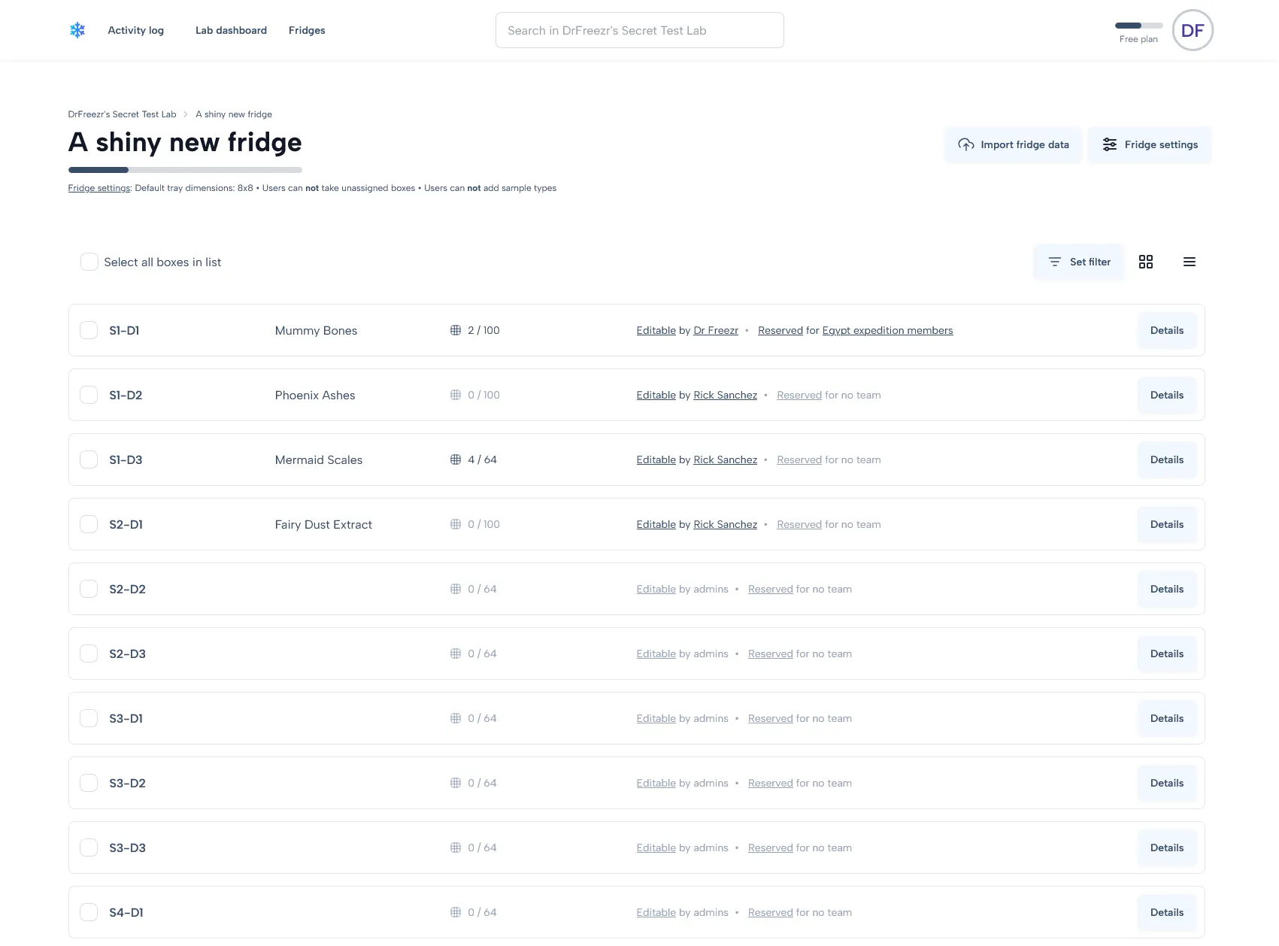Open the DF user avatar menu
This screenshot has height=946, width=1279.
(x=1193, y=30)
